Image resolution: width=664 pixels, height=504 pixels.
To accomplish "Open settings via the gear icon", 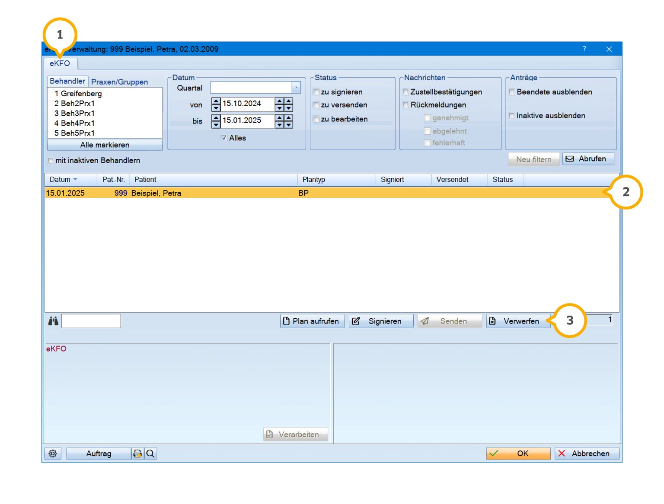I will click(53, 453).
